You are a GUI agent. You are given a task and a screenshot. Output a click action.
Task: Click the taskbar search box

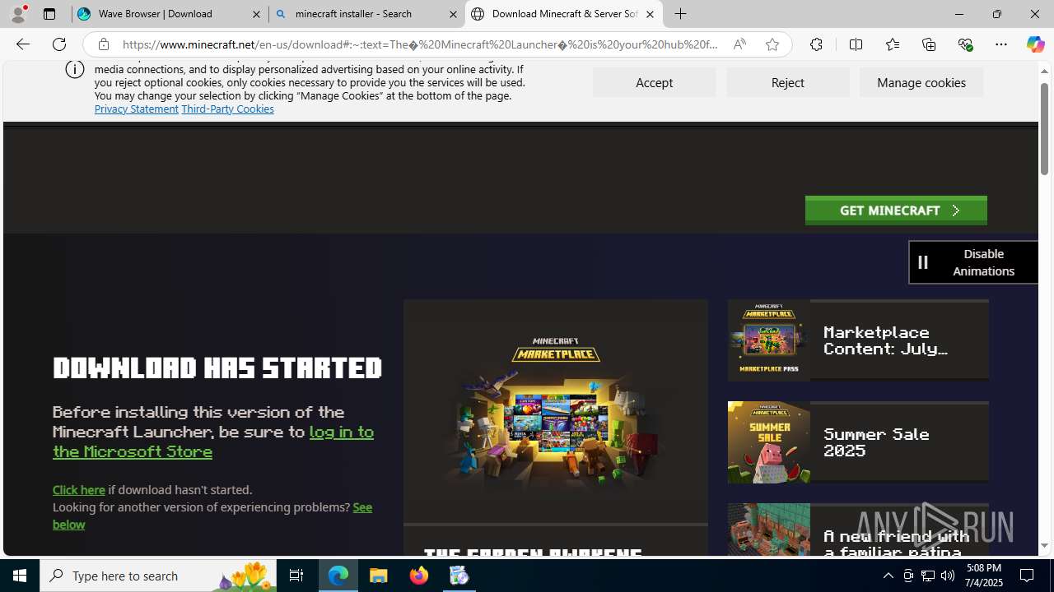[158, 576]
